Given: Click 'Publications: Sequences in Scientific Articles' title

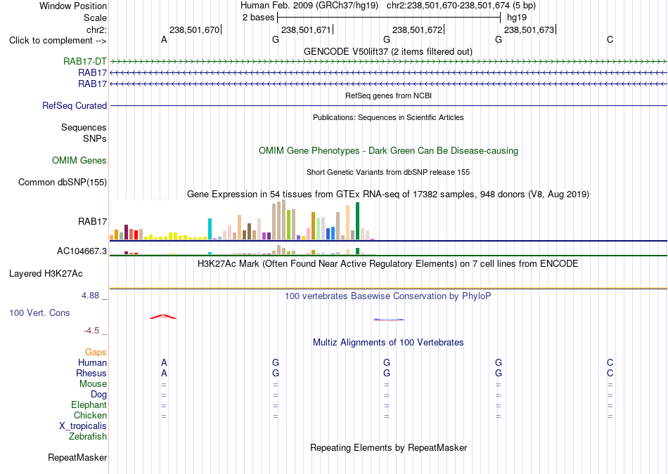Looking at the screenshot, I should 388,117.
